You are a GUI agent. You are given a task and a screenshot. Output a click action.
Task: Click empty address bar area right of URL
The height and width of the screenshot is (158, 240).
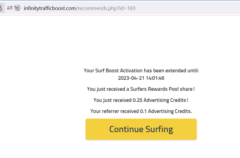tap(187, 8)
